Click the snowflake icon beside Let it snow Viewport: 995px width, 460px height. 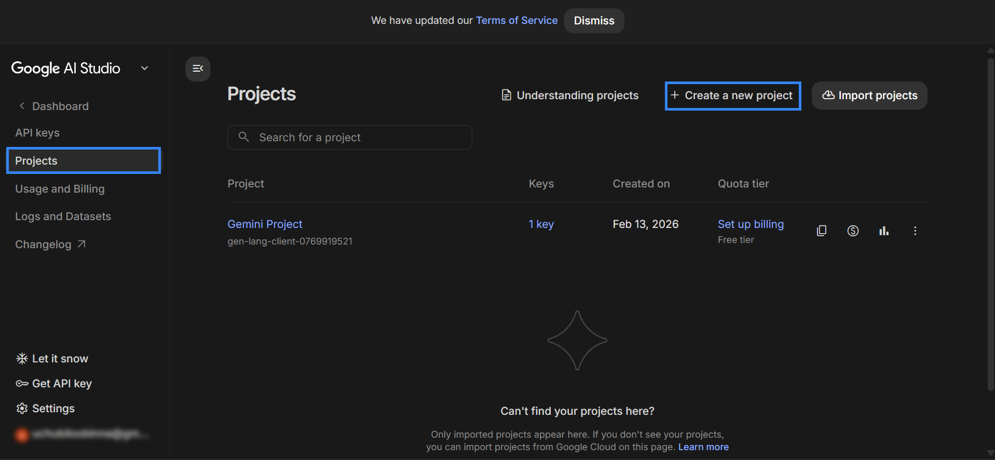[22, 358]
